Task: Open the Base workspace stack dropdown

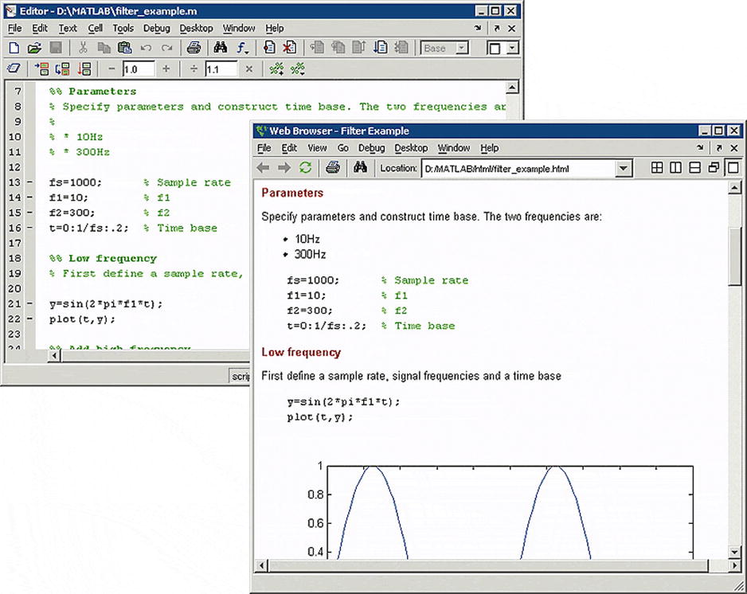Action: click(x=460, y=47)
